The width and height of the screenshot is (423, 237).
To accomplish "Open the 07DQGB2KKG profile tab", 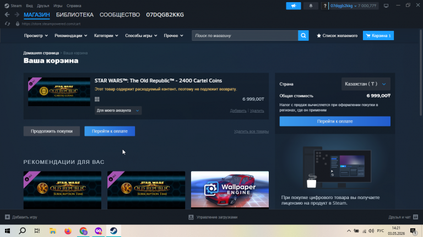I will 165,15.
